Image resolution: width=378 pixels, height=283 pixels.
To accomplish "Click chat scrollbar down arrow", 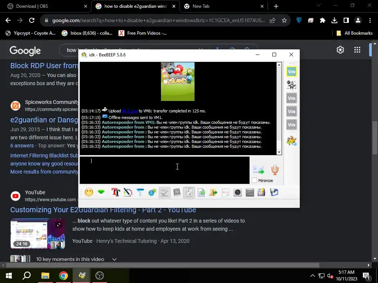I will coord(279,152).
